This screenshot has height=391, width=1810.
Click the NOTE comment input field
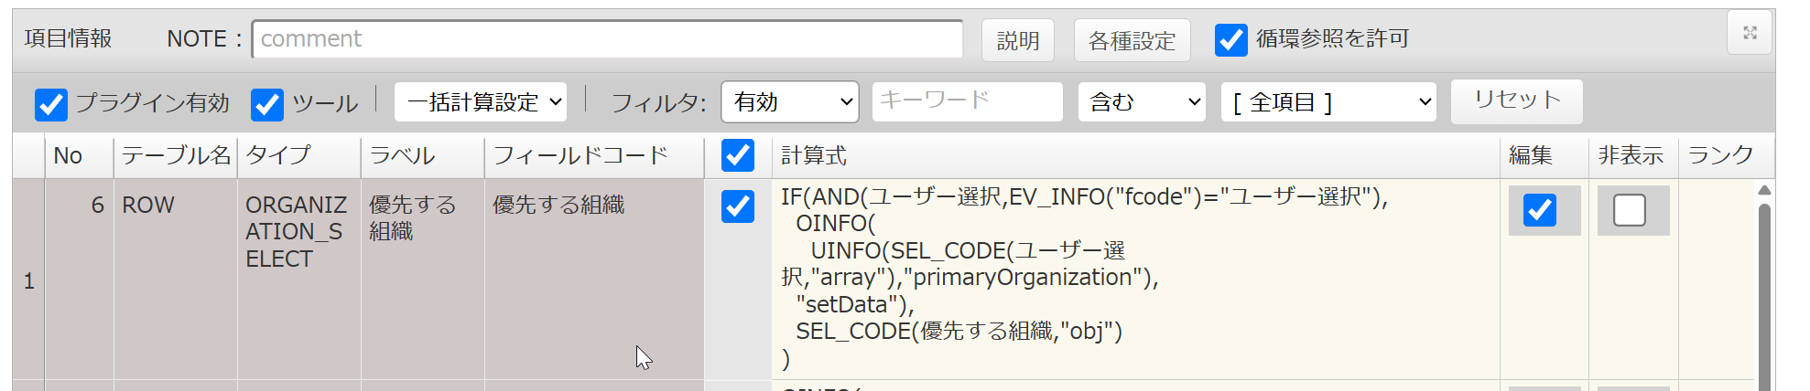pos(607,39)
